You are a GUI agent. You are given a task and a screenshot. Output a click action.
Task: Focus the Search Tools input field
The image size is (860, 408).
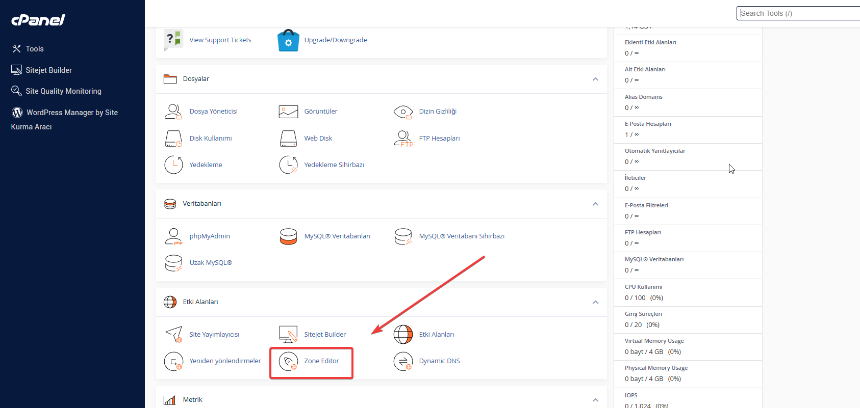[x=798, y=13]
